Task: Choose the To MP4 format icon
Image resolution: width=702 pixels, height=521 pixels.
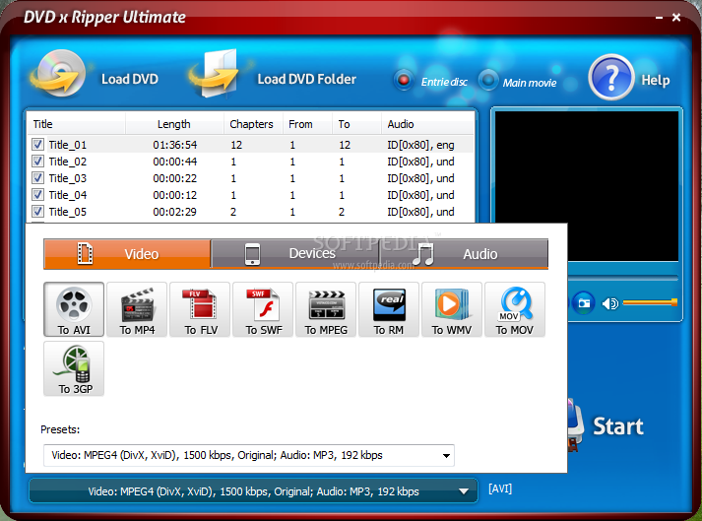Action: tap(137, 309)
